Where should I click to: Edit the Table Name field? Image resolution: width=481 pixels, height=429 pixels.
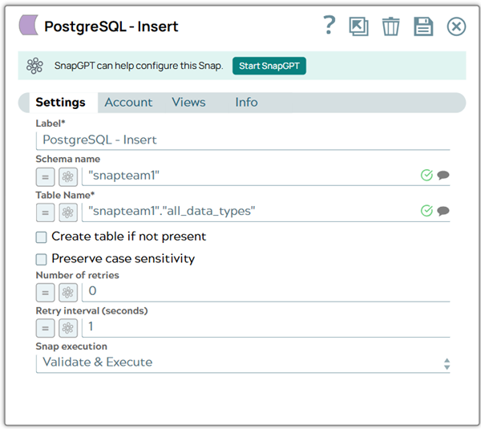point(250,212)
